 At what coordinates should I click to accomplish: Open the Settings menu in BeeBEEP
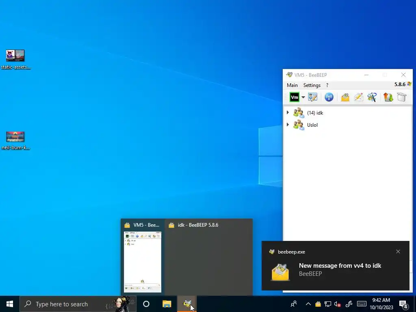click(x=312, y=85)
